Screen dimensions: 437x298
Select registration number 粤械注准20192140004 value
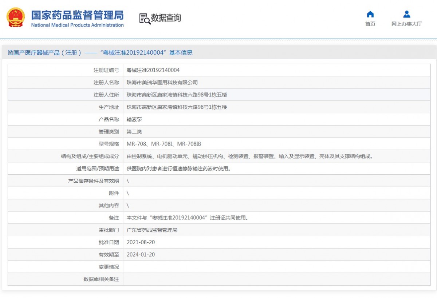pyautogui.click(x=153, y=70)
